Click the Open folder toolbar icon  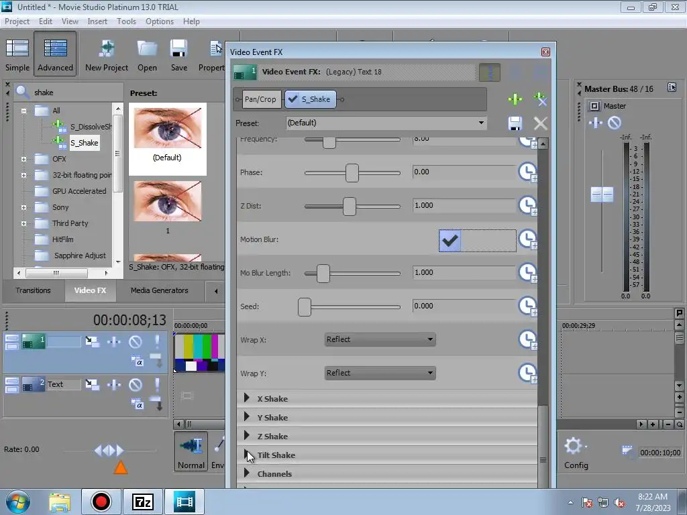click(x=147, y=54)
